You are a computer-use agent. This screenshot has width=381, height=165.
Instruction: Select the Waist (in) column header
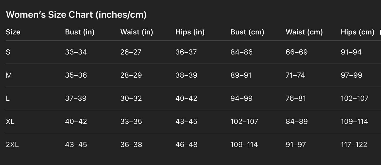point(137,32)
